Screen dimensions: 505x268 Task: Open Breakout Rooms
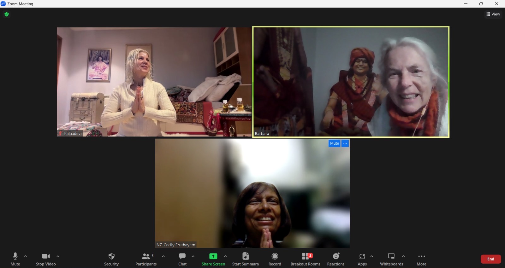[305, 259]
